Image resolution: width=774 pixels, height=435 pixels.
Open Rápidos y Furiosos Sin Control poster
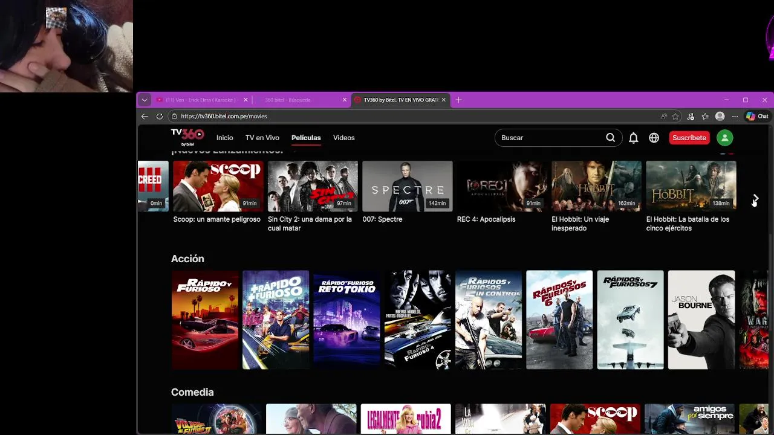[x=489, y=320]
